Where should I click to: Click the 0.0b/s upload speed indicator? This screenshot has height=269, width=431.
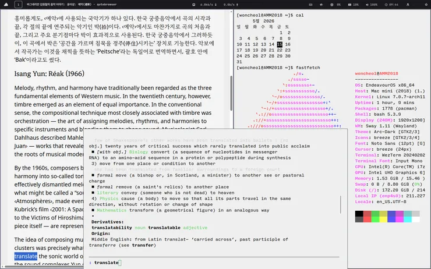tap(231, 5)
